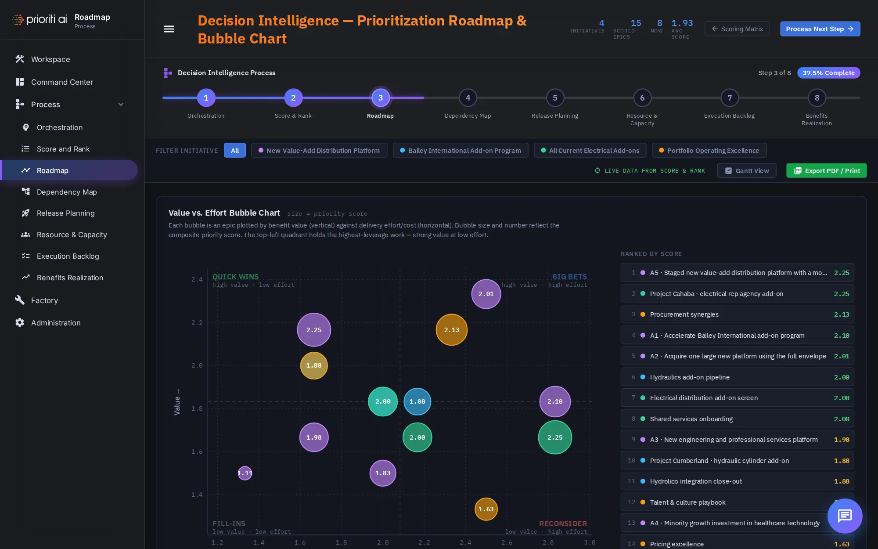Image resolution: width=878 pixels, height=549 pixels.
Task: Select ranked row Pricing excellence
Action: click(x=737, y=543)
